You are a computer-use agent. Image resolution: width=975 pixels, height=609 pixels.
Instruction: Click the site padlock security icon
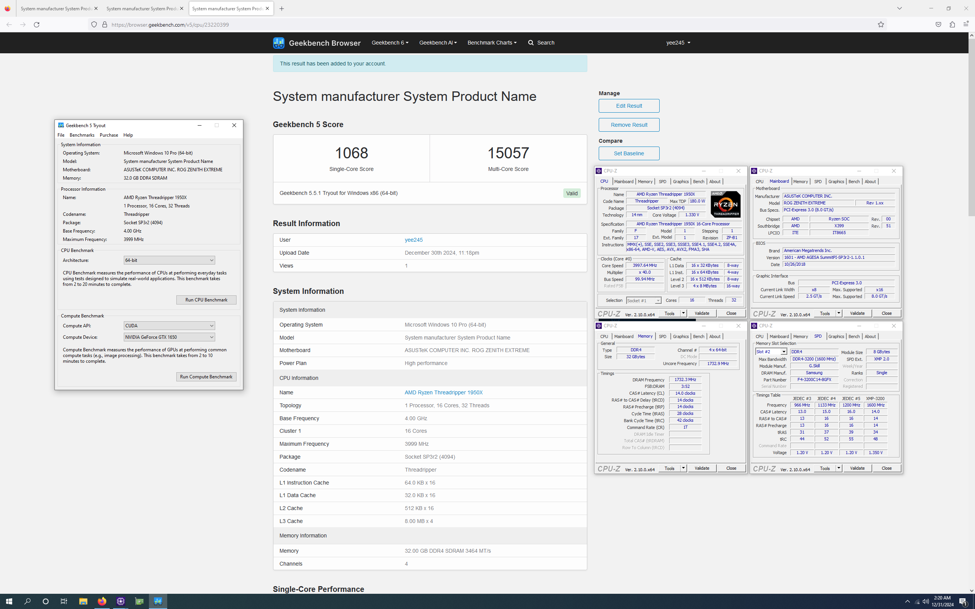point(105,25)
